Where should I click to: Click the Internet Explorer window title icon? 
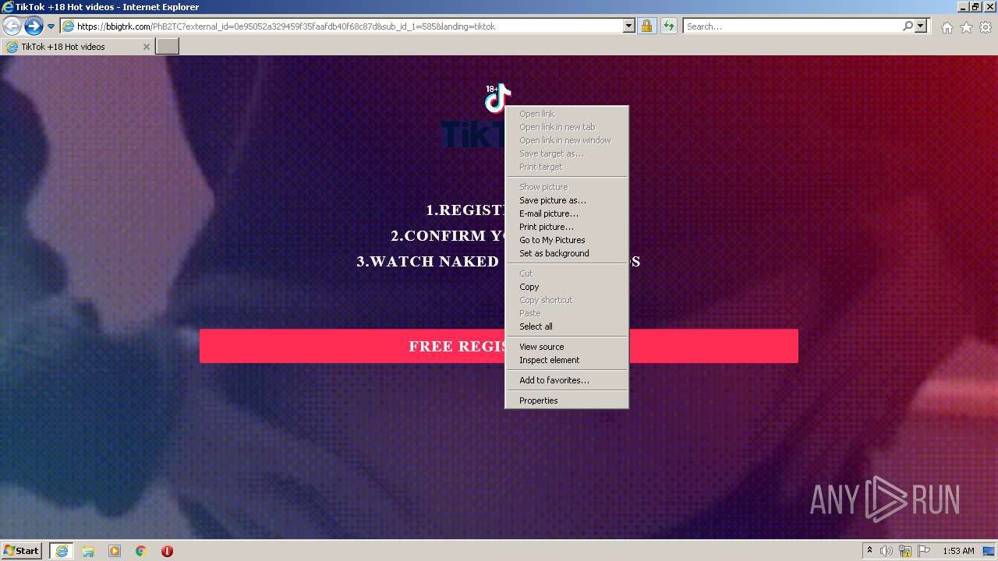(x=7, y=7)
